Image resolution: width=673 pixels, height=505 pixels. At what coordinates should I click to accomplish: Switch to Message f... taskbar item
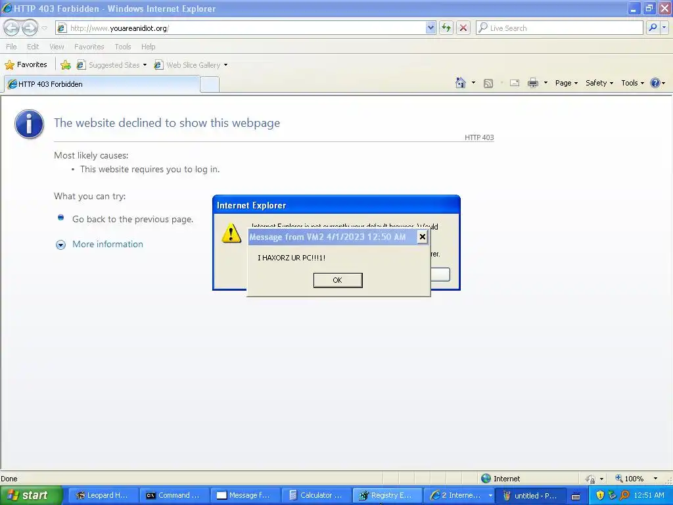[x=246, y=495]
